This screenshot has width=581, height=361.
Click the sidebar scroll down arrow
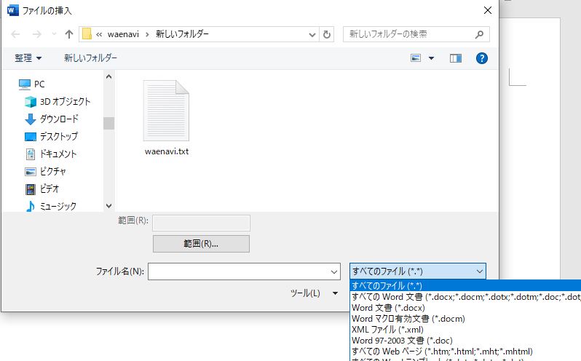point(109,206)
